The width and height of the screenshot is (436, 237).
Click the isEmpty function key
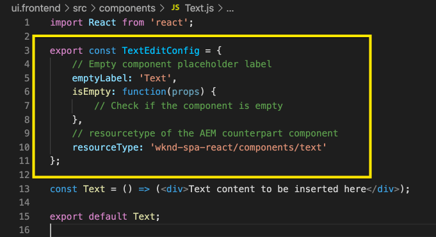click(x=91, y=92)
